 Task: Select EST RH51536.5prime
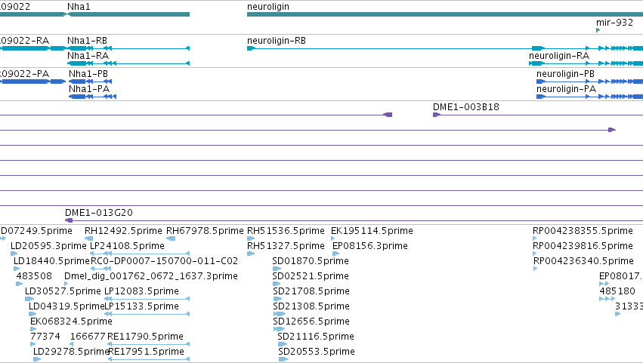[x=286, y=231]
